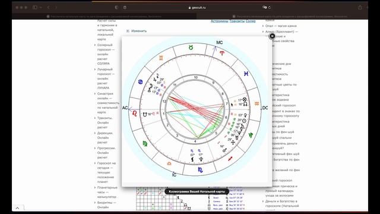
Task: Open Дирекции онлайн расчет sidebar link
Action: point(106,137)
